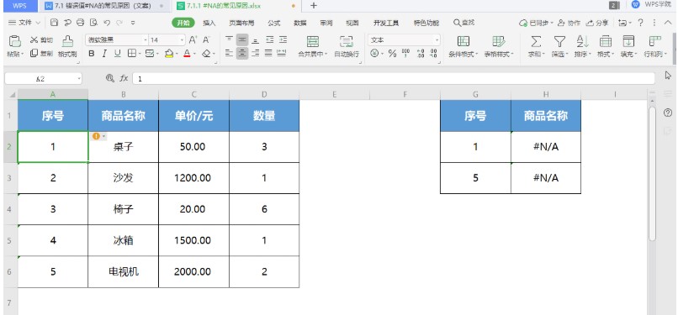The width and height of the screenshot is (678, 315).
Task: Click the yellow fill color bucket
Action: (x=170, y=54)
